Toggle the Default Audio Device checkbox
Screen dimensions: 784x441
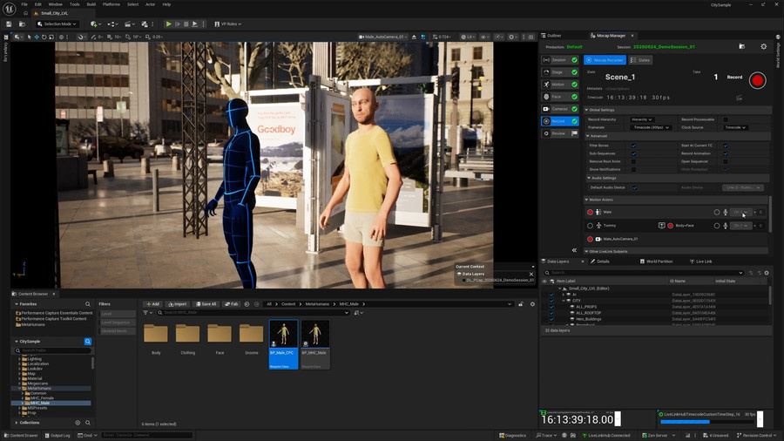point(634,187)
